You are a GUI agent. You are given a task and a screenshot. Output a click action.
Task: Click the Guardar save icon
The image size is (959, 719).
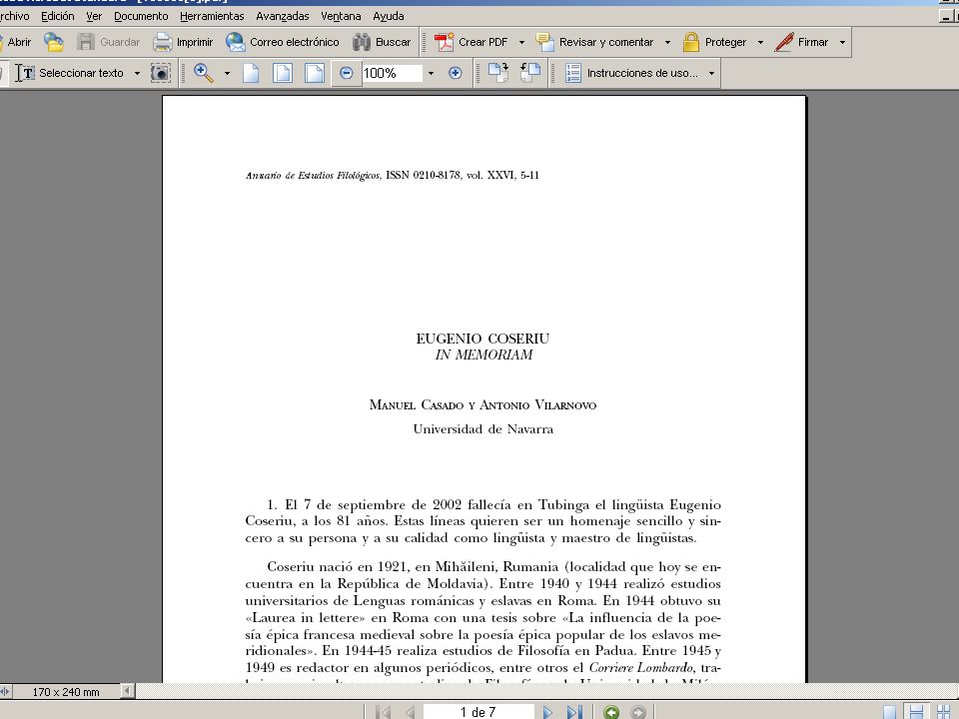pos(108,42)
